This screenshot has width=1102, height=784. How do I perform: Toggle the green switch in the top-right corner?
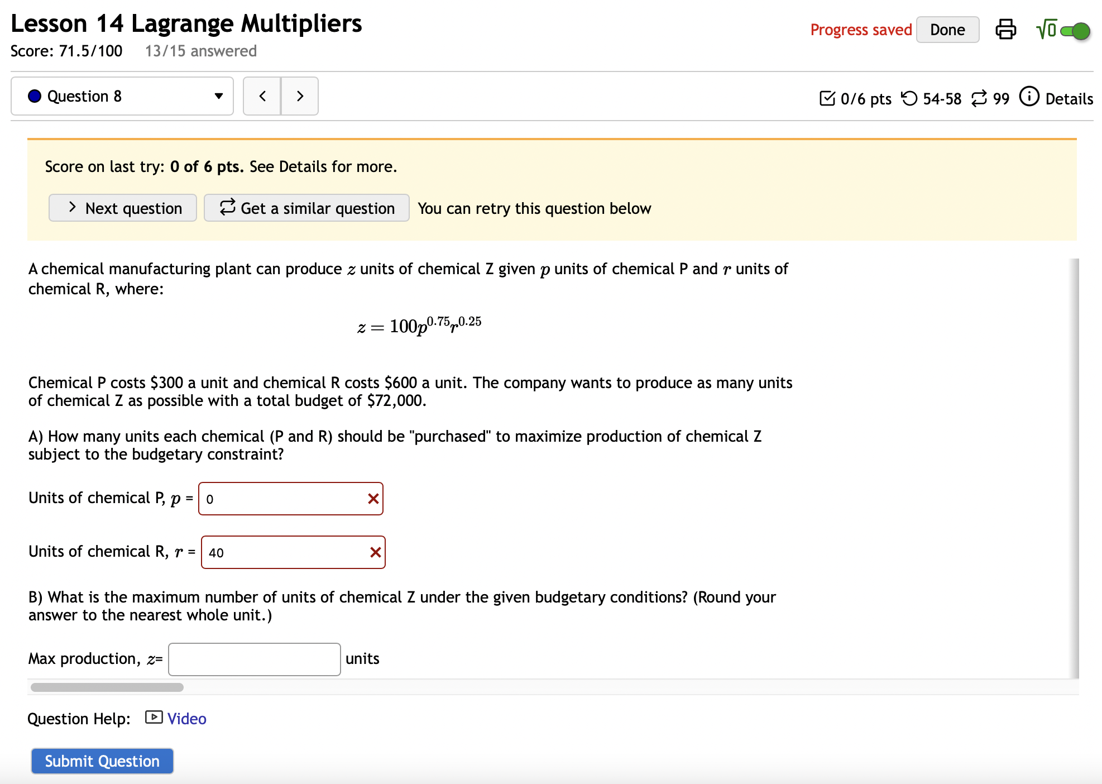click(x=1076, y=31)
